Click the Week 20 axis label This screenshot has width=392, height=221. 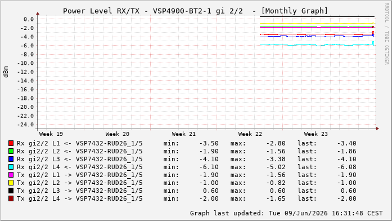click(117, 134)
